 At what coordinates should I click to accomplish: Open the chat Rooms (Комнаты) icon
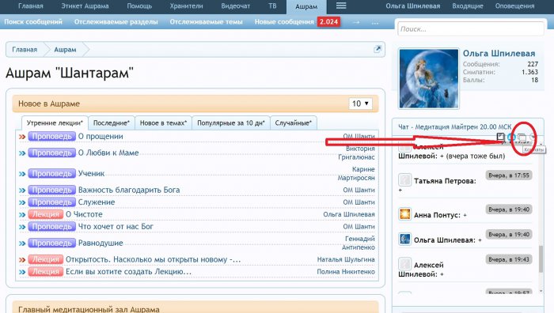(x=522, y=138)
